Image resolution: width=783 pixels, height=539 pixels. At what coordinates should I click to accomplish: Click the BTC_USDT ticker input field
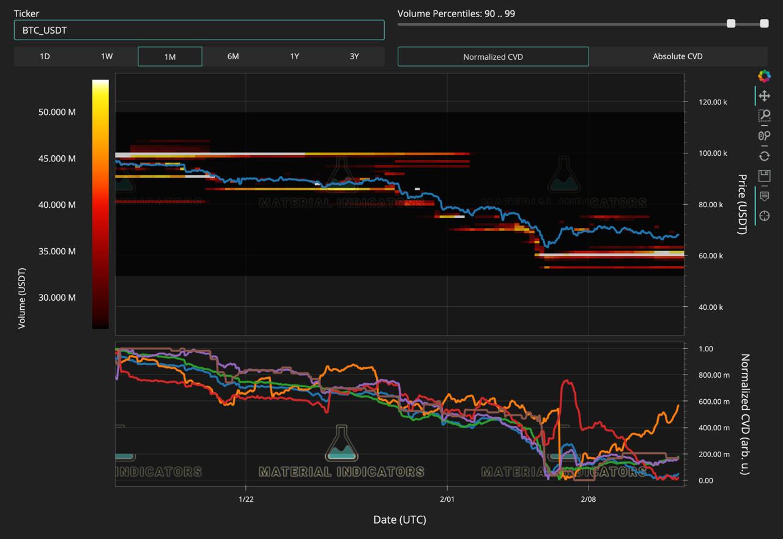pos(199,30)
